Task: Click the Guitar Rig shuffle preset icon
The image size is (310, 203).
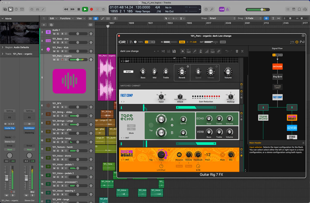Action: 163,51
